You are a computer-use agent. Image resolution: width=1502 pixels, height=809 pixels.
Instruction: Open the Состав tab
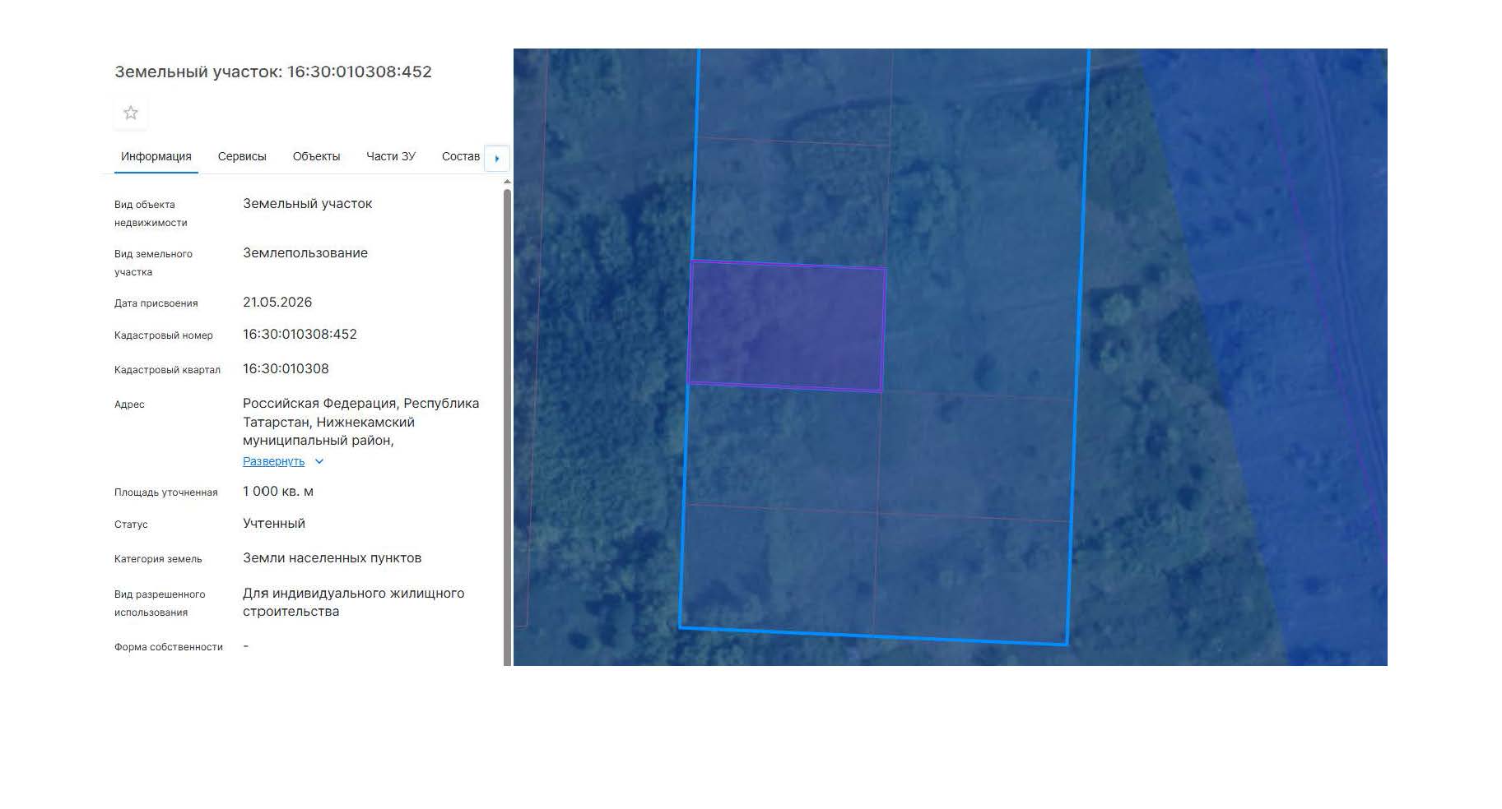click(461, 156)
